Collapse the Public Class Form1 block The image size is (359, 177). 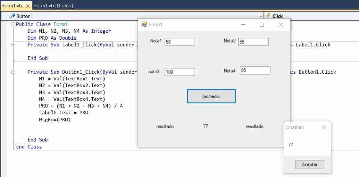[x=13, y=24]
